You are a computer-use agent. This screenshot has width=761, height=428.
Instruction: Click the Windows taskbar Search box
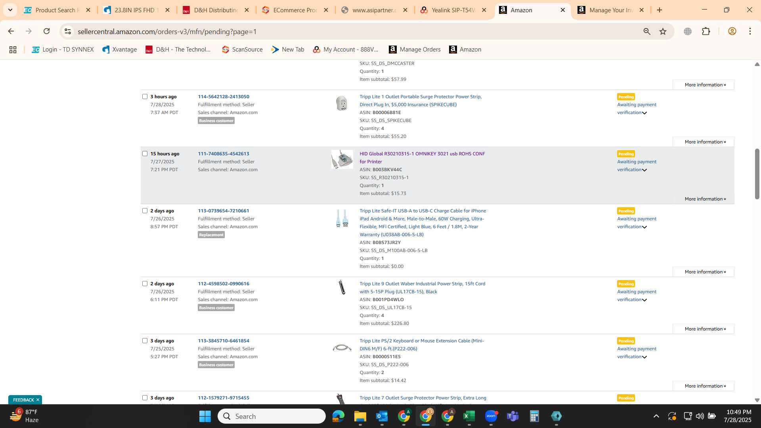272,416
